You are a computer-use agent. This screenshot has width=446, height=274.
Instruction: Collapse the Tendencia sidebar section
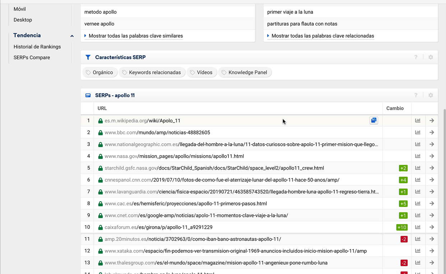pos(72,36)
